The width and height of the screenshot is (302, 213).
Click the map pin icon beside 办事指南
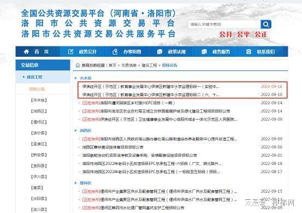point(115,52)
